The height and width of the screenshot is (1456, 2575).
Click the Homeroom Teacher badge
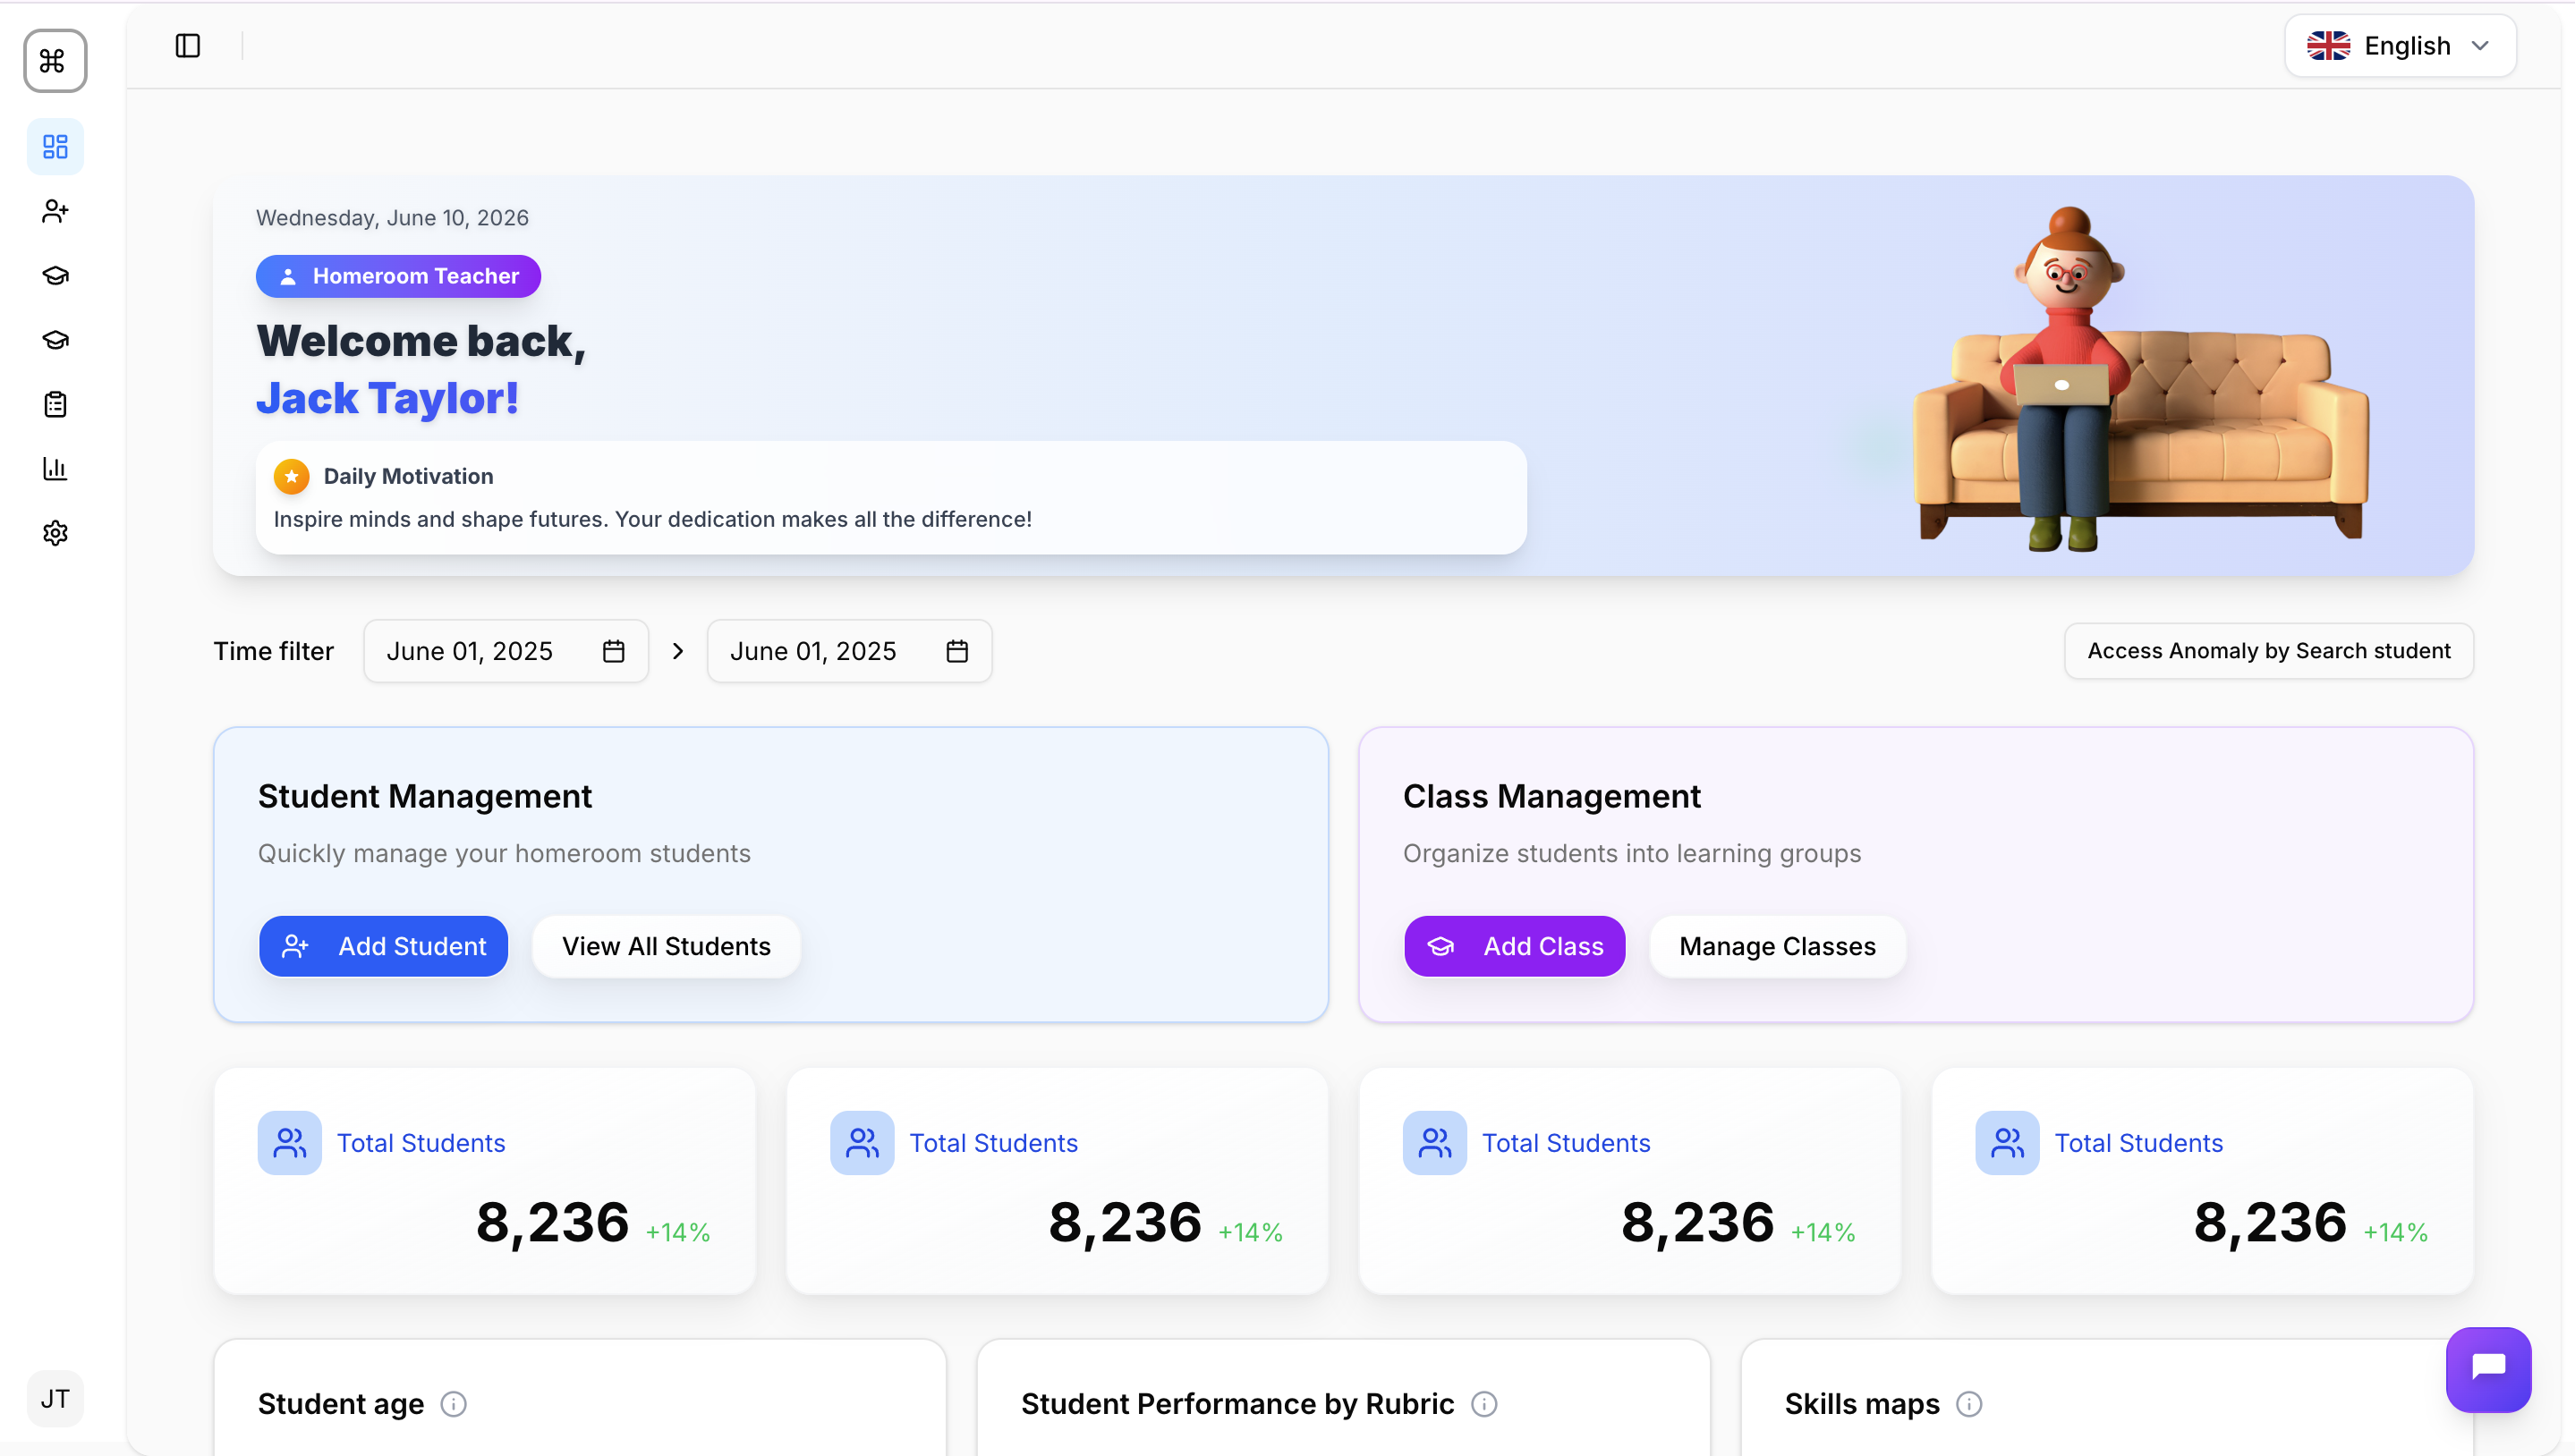(398, 276)
